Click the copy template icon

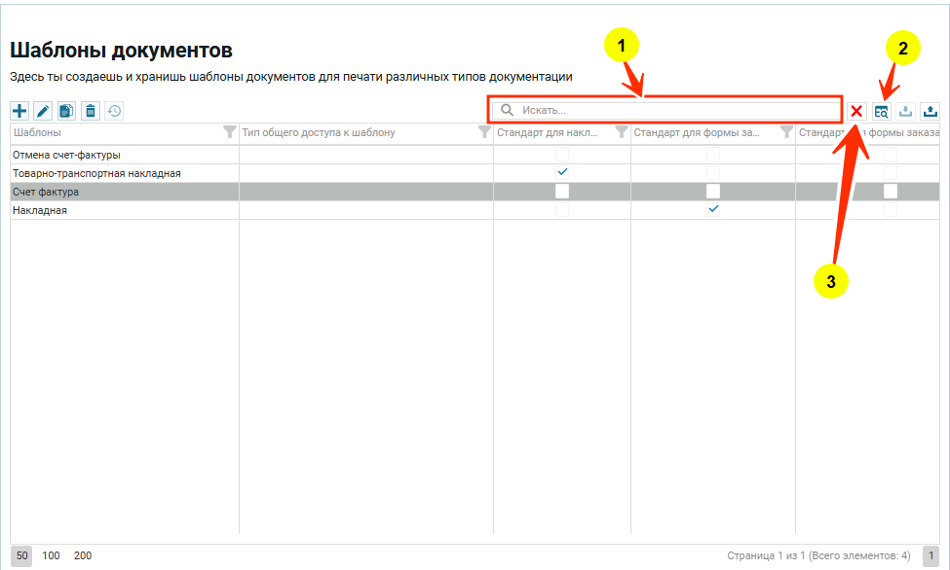[x=66, y=111]
